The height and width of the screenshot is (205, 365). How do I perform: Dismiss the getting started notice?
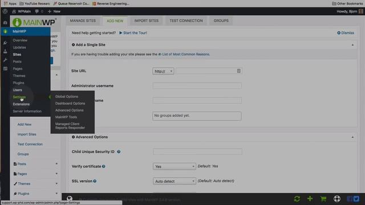[346, 33]
